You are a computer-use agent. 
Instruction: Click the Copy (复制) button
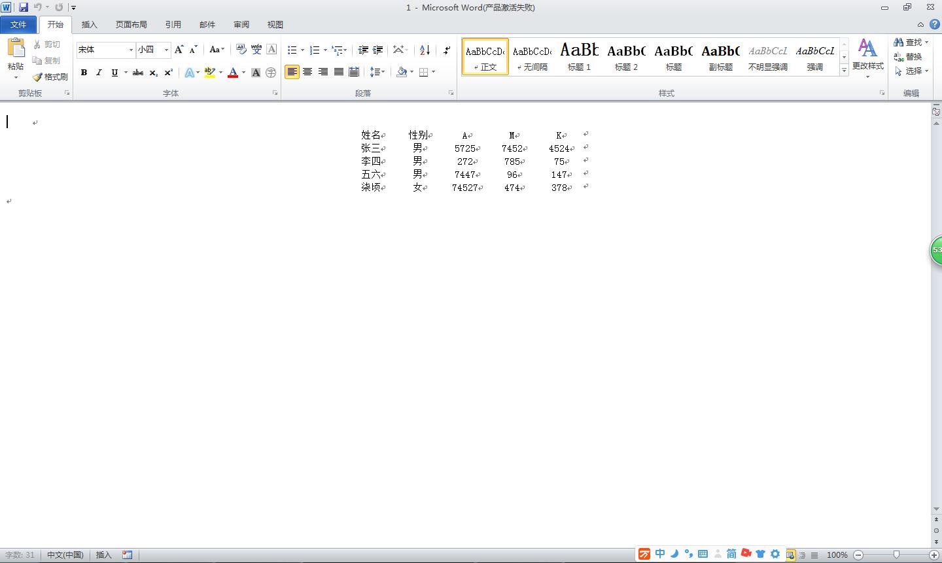tap(46, 60)
